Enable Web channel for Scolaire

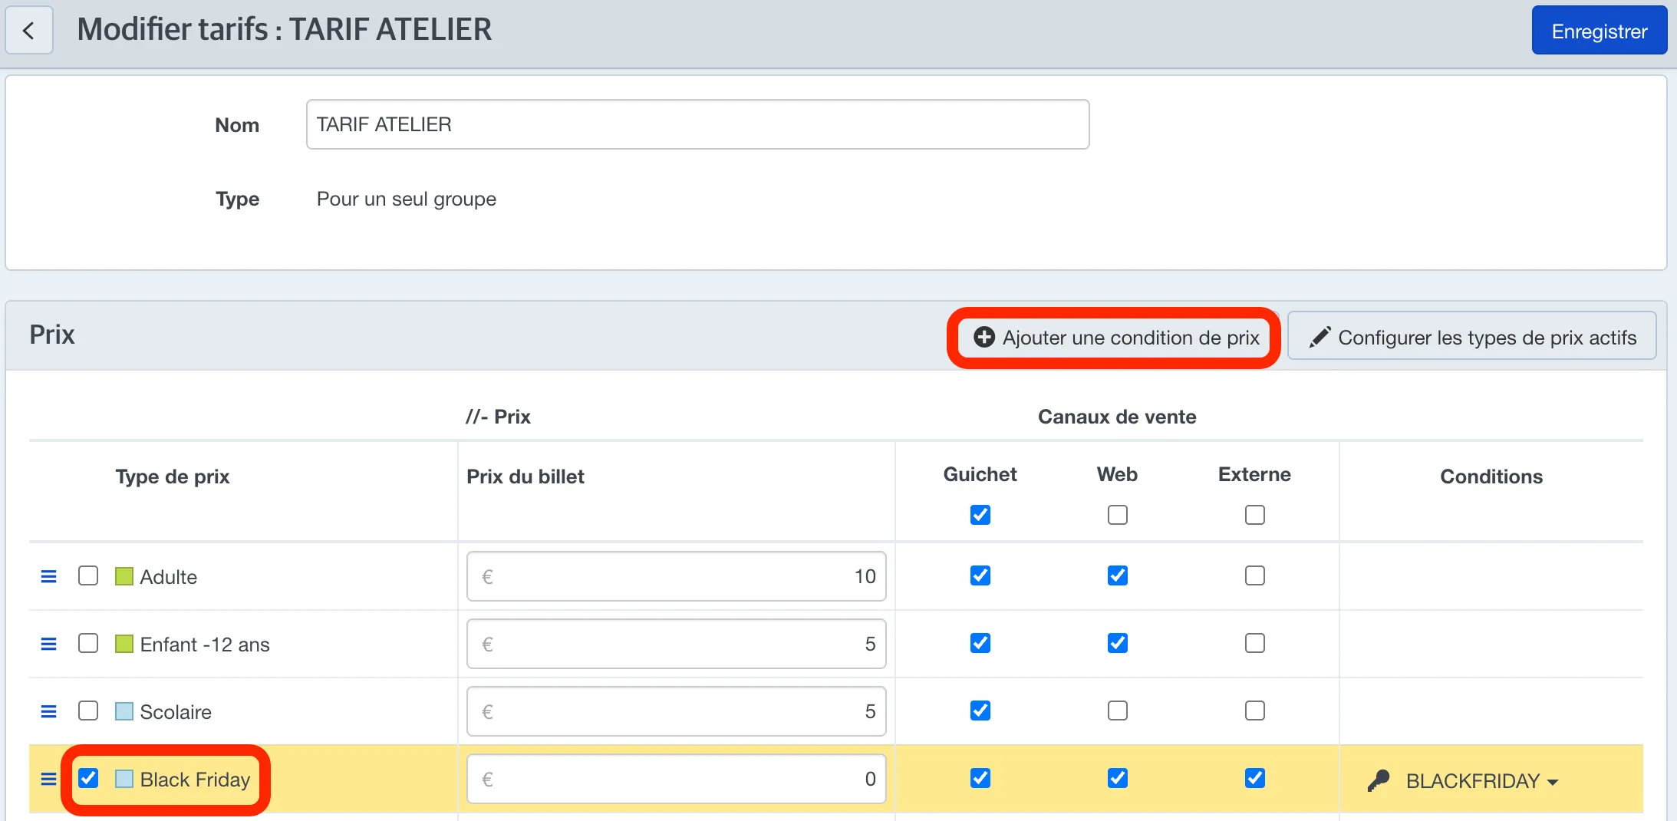1118,711
